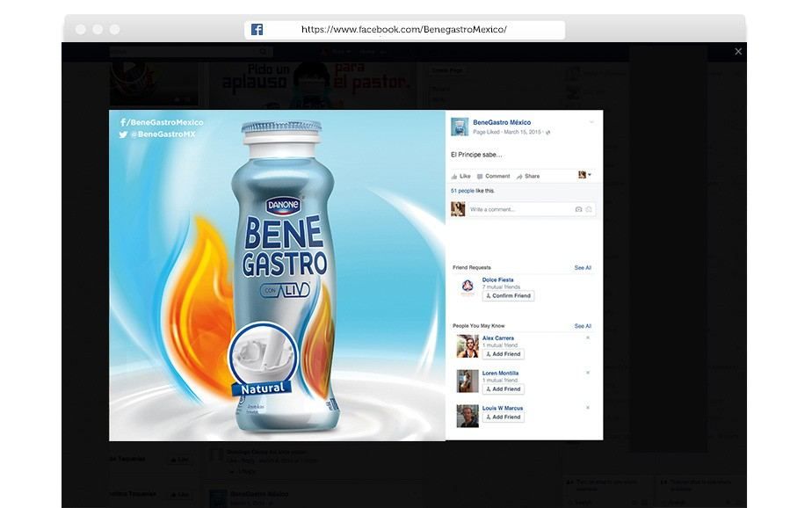Click the Write a comment field

click(520, 209)
